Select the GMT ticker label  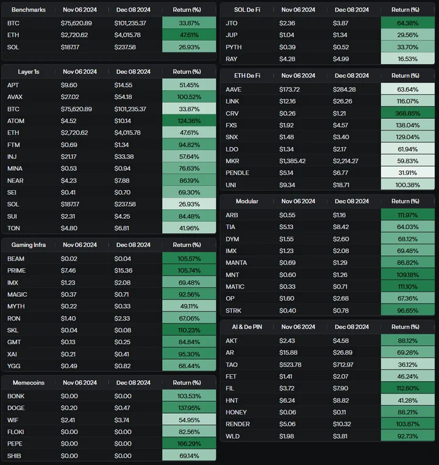pos(14,343)
